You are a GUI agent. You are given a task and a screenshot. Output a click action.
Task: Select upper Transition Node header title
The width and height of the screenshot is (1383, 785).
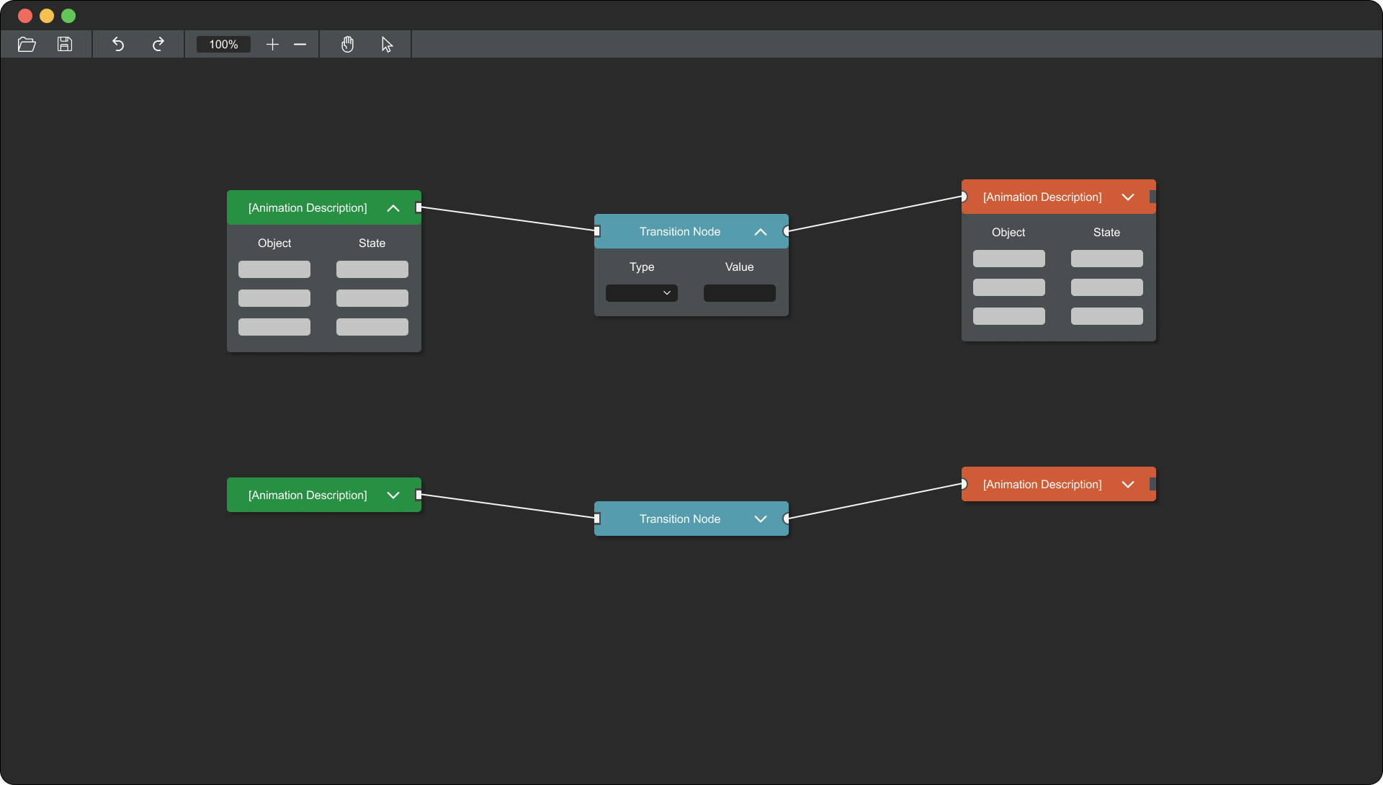[680, 232]
